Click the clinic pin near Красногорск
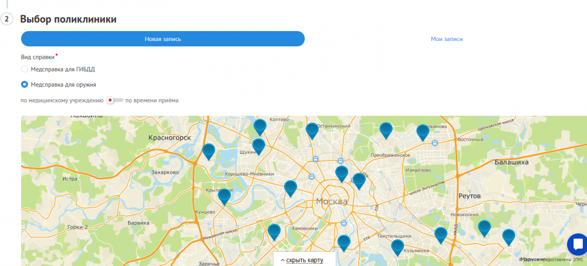 (208, 151)
